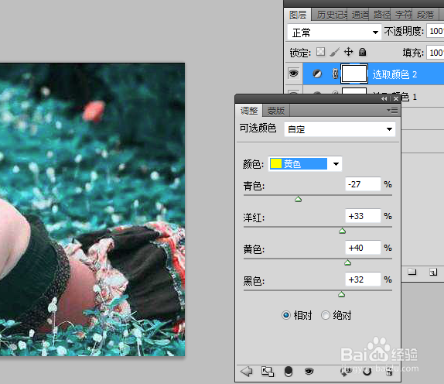The image size is (444, 384).
Task: Click the photo on the canvas
Action: point(92,210)
